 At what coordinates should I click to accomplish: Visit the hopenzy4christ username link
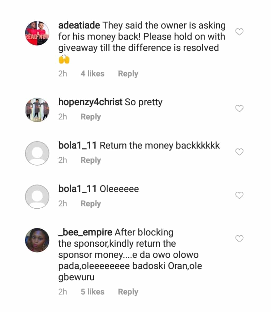(x=90, y=102)
